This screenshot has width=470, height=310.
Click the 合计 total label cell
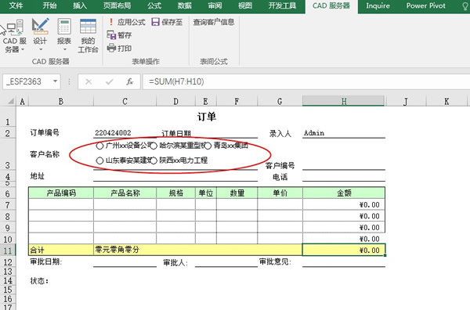pyautogui.click(x=61, y=250)
